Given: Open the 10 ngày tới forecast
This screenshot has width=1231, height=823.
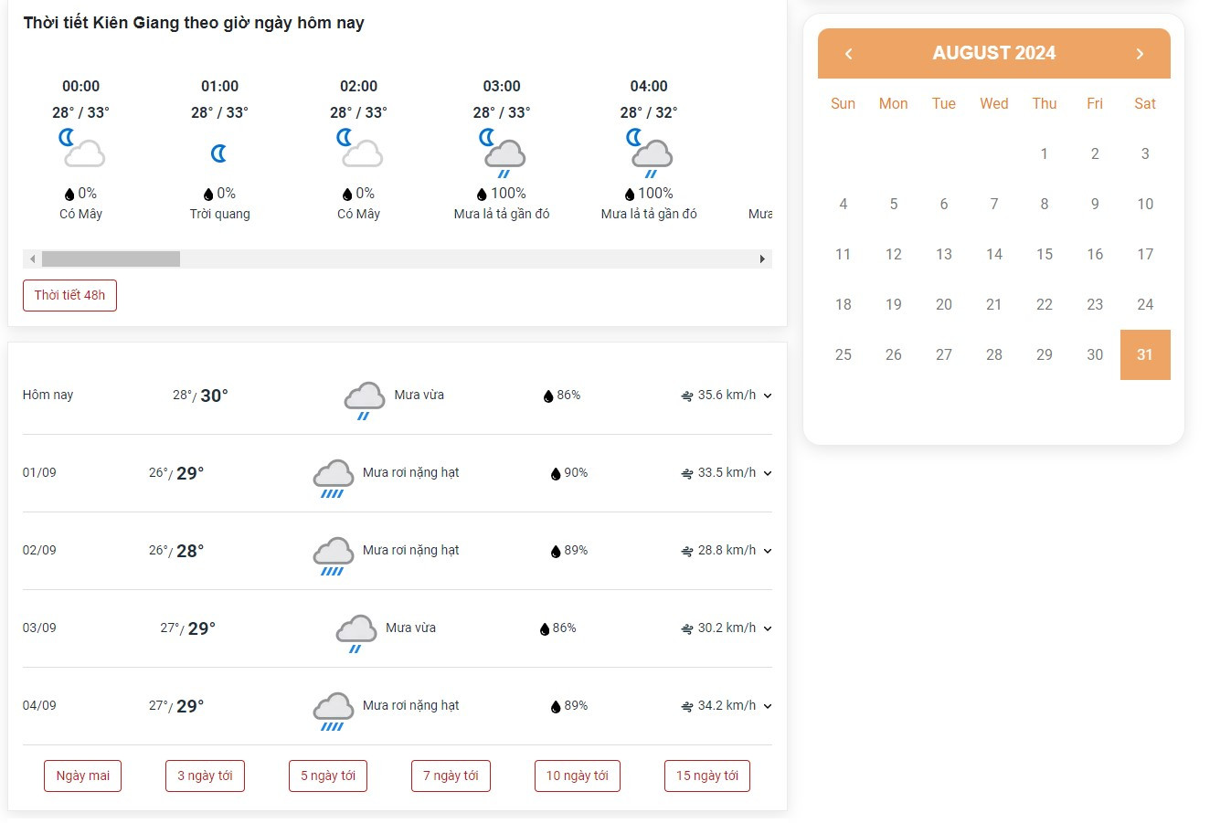Looking at the screenshot, I should tap(577, 776).
